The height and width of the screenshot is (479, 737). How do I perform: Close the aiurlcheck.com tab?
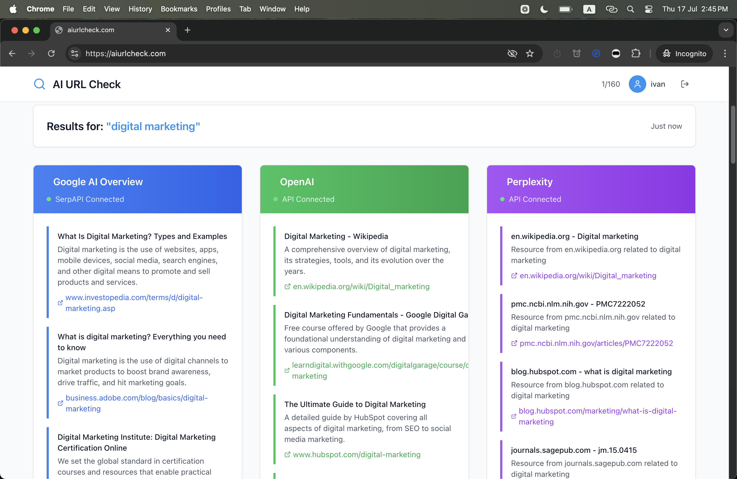tap(168, 30)
